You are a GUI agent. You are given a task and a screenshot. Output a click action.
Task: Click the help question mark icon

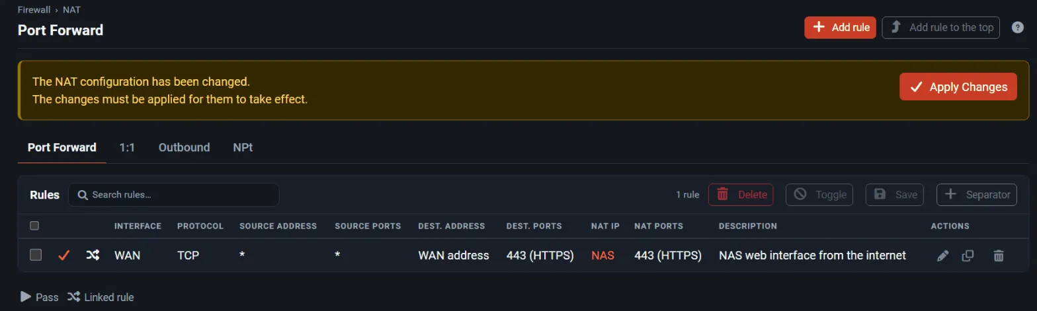click(1018, 28)
